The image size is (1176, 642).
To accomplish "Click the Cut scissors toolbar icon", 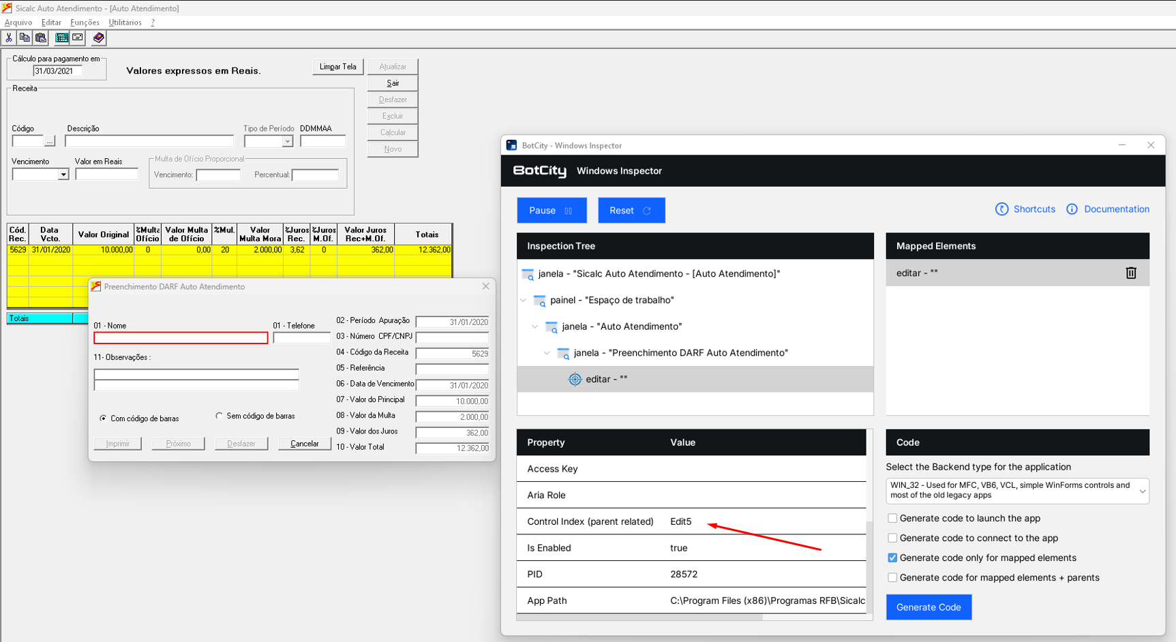I will click(x=9, y=38).
